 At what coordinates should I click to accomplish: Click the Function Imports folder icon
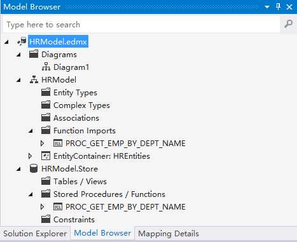(46, 130)
